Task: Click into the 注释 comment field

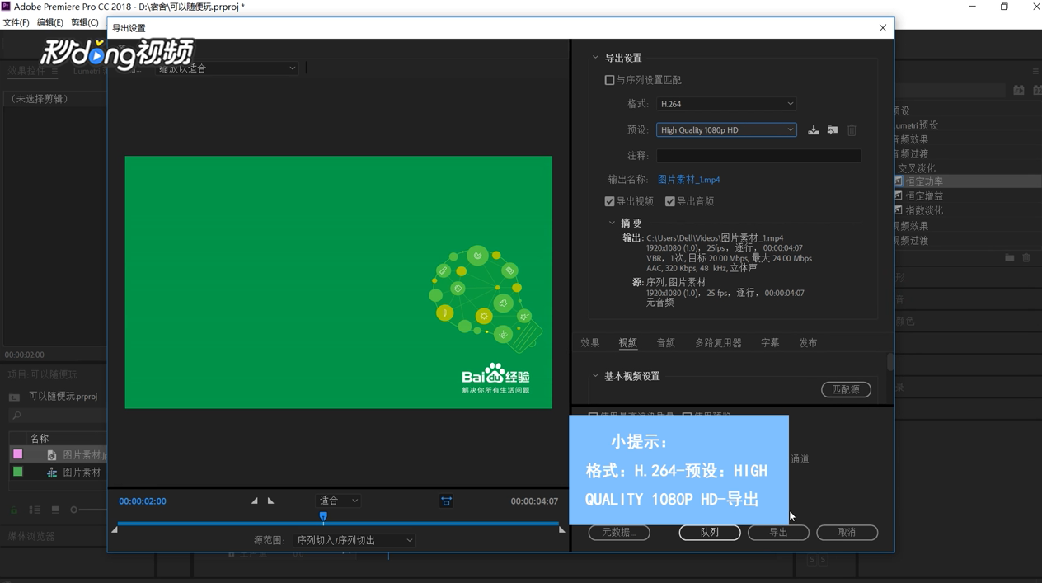Action: click(758, 156)
